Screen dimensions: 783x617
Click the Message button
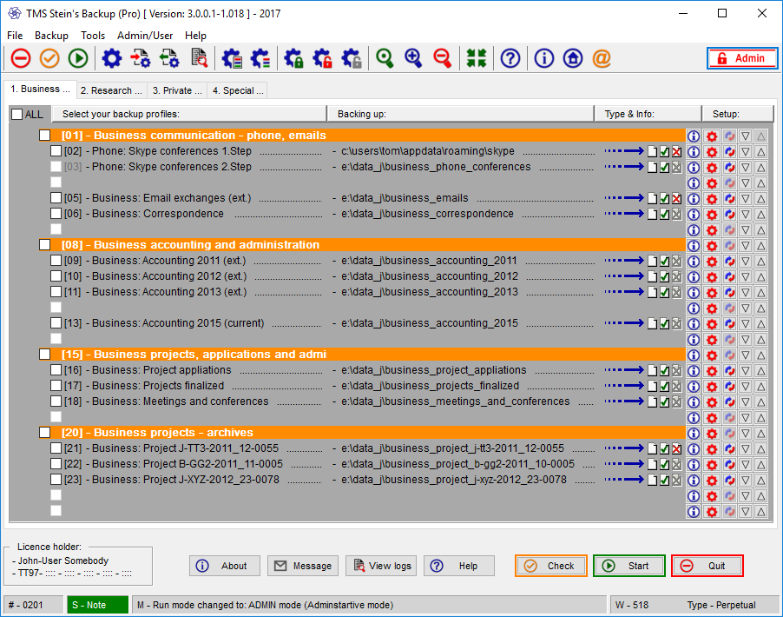[303, 566]
